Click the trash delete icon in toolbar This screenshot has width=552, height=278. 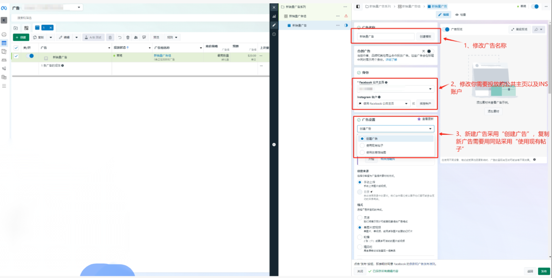(x=128, y=38)
